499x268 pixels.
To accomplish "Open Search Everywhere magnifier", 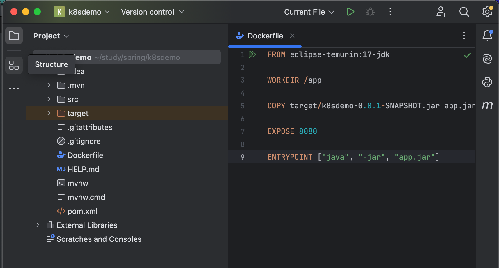I will pyautogui.click(x=464, y=12).
